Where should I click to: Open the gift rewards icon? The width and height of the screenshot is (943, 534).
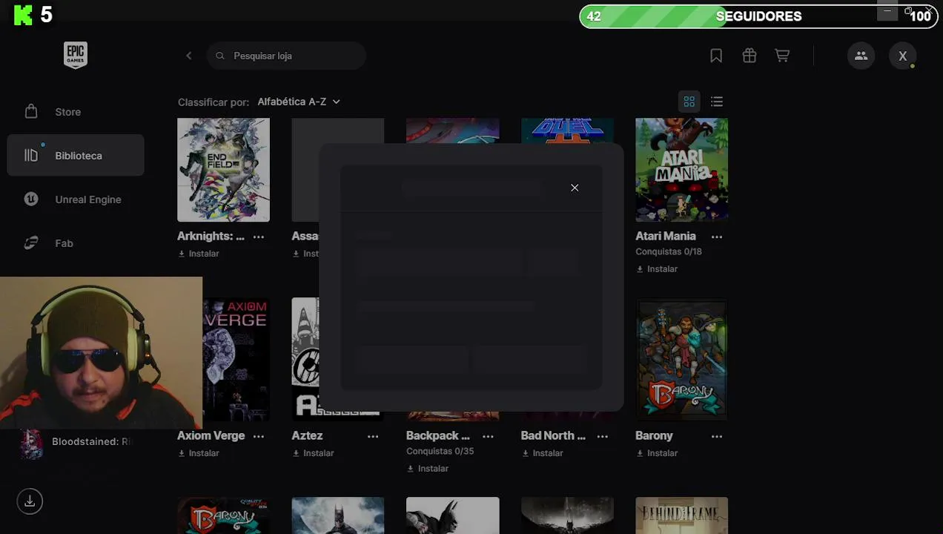750,56
